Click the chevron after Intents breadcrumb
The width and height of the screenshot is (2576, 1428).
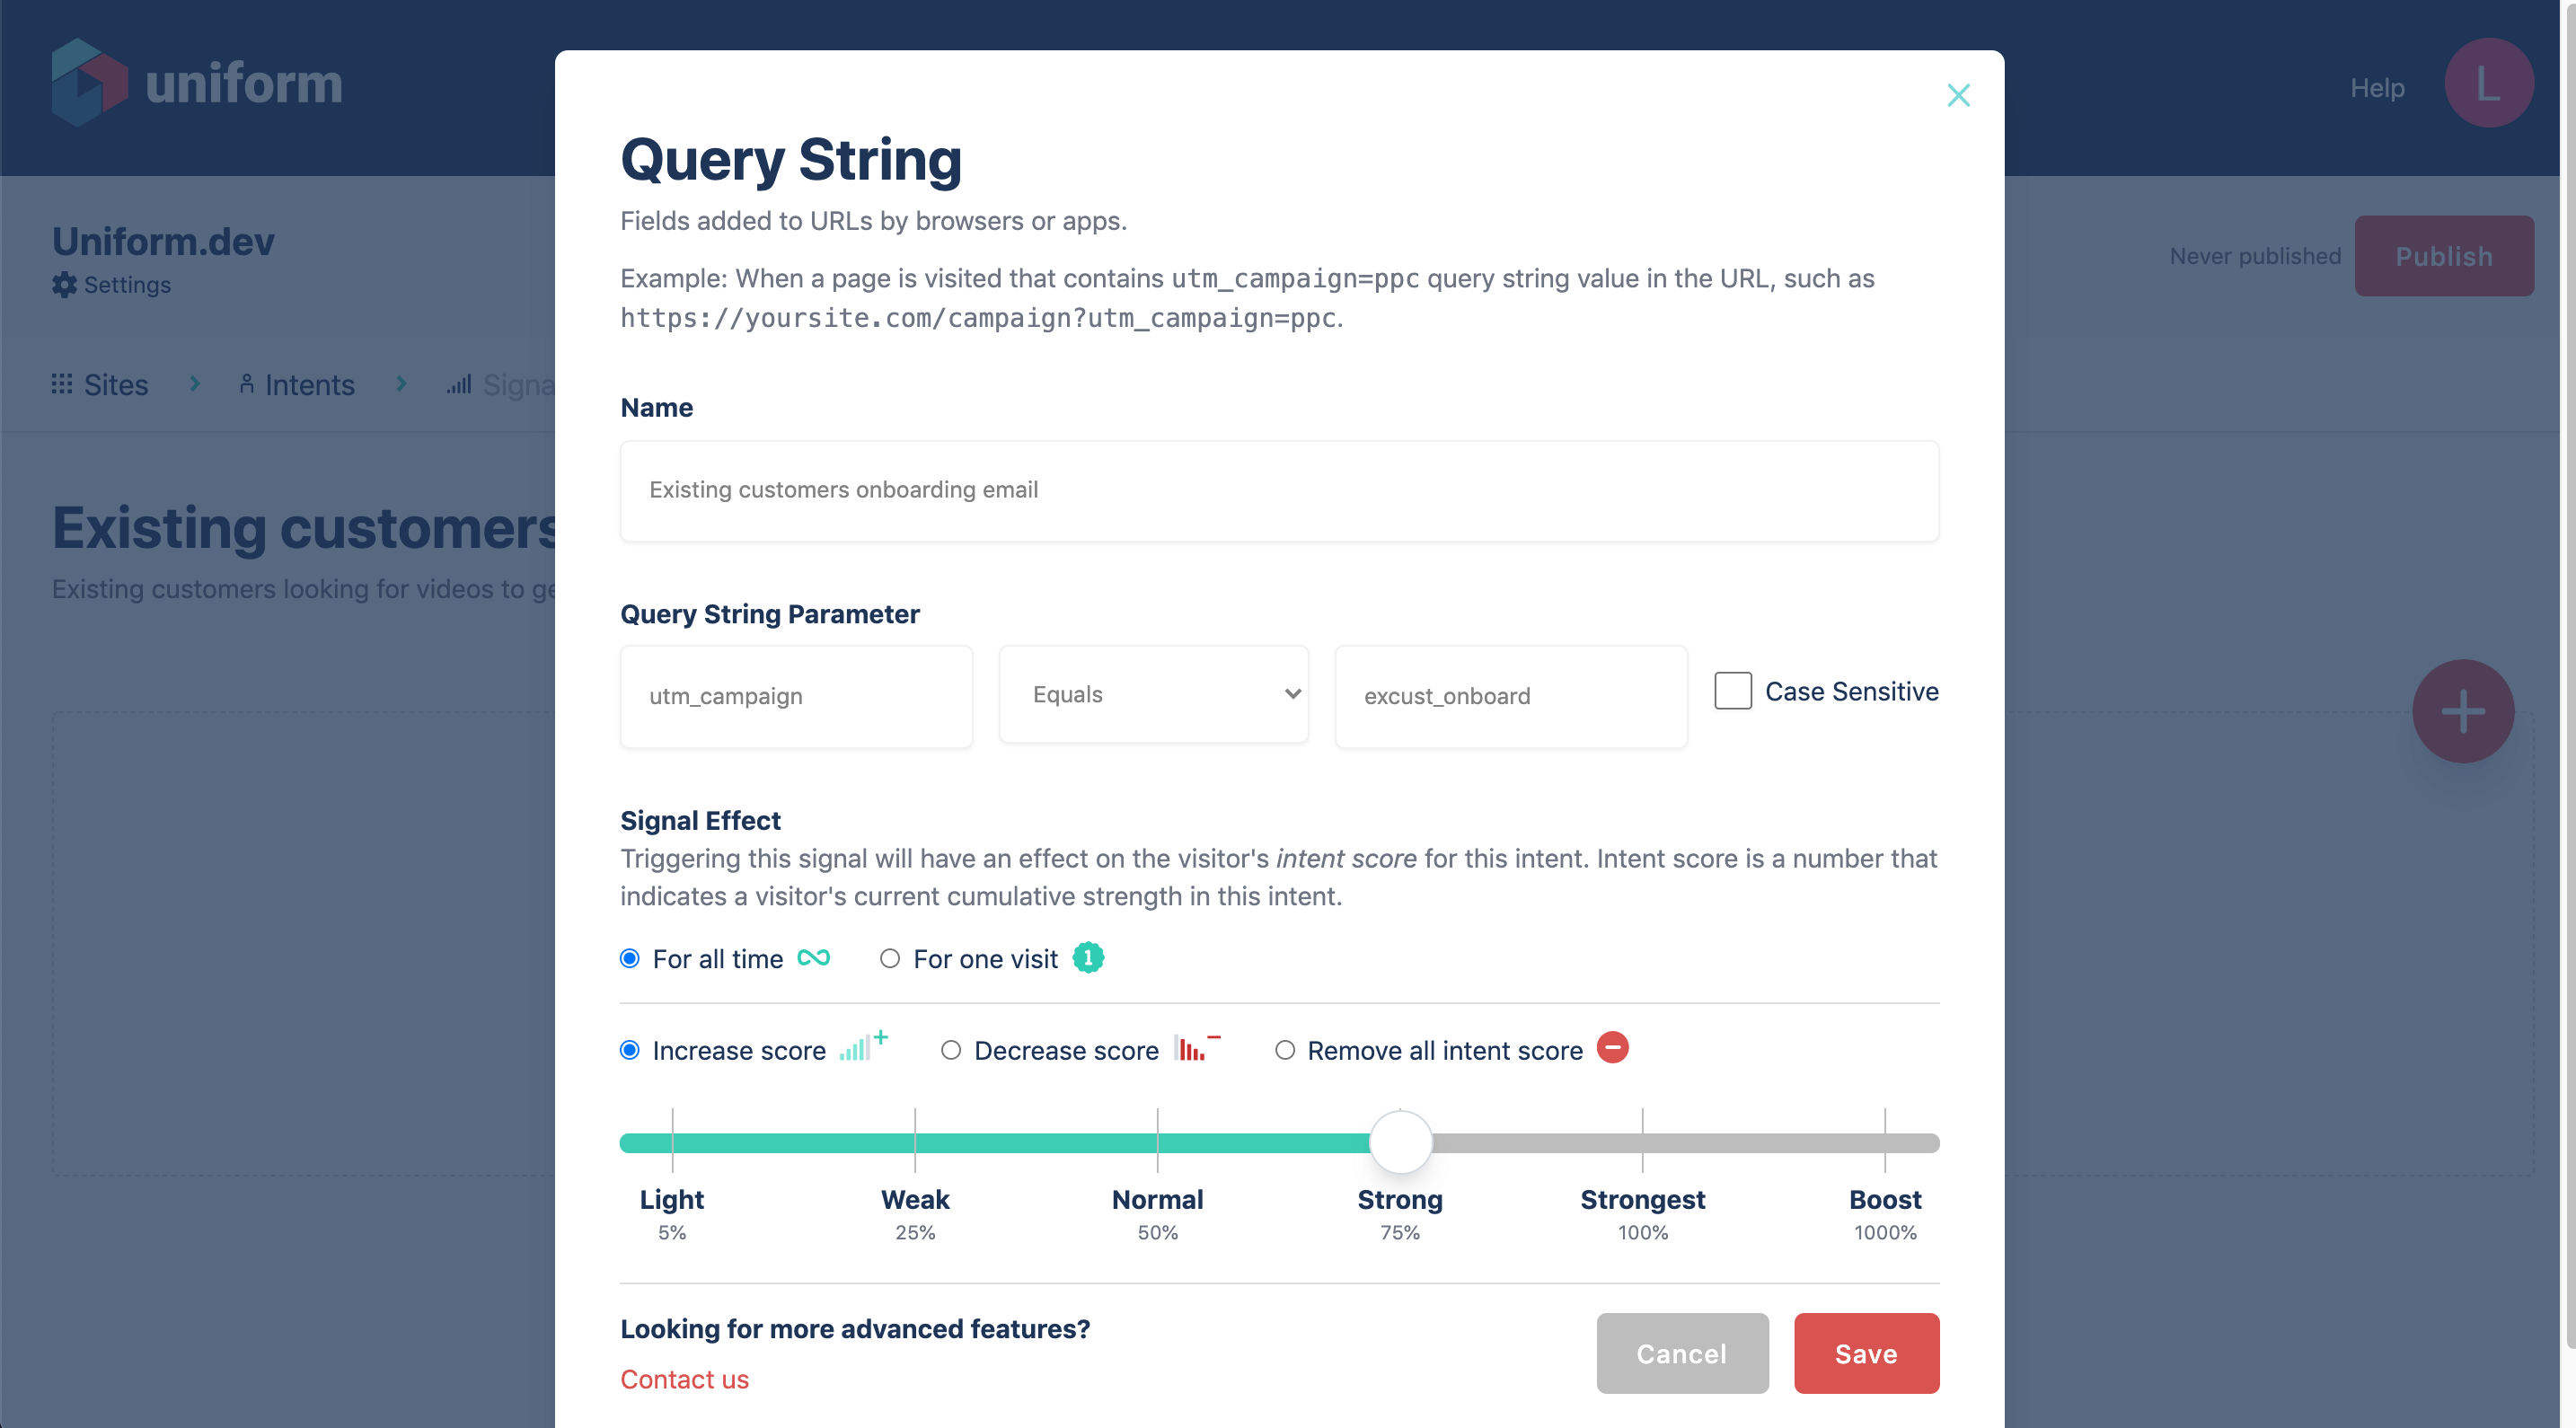[x=401, y=384]
